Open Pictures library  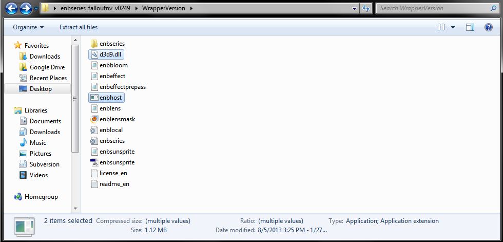[41, 154]
